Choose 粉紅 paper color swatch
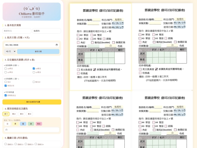This screenshot has height=148, width=197. click(39, 124)
